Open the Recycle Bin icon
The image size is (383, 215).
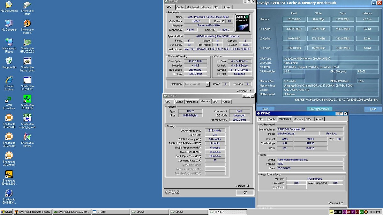click(x=9, y=61)
